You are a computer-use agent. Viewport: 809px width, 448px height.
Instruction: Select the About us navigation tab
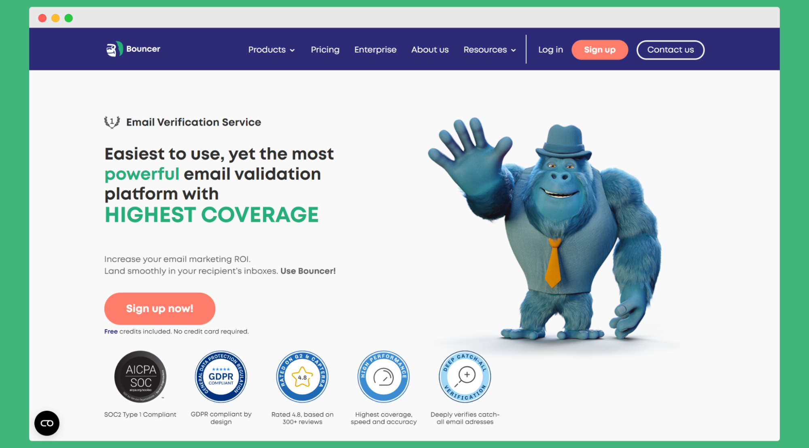430,50
